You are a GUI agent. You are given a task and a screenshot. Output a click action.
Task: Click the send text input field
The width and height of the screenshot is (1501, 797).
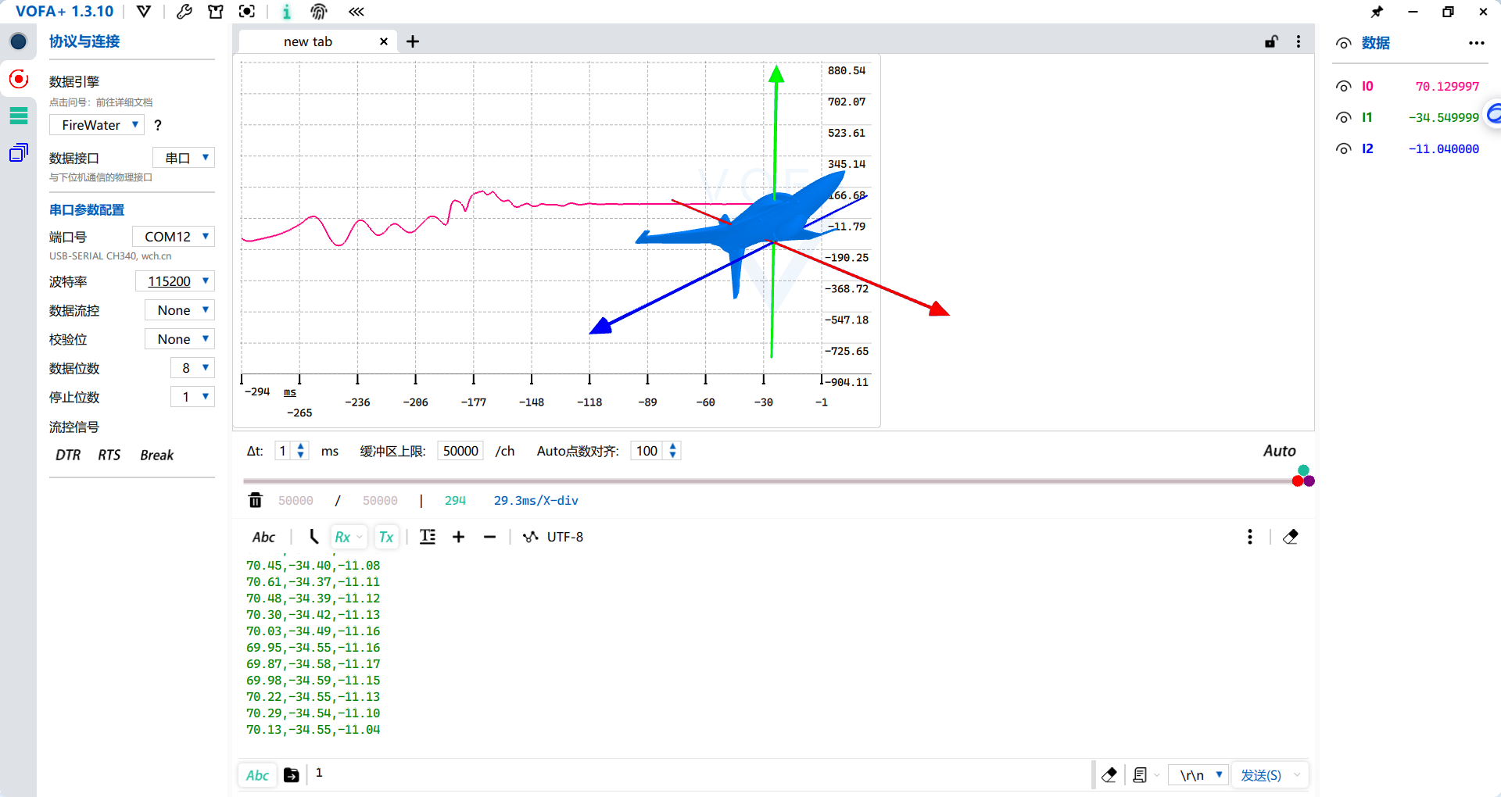pos(700,774)
